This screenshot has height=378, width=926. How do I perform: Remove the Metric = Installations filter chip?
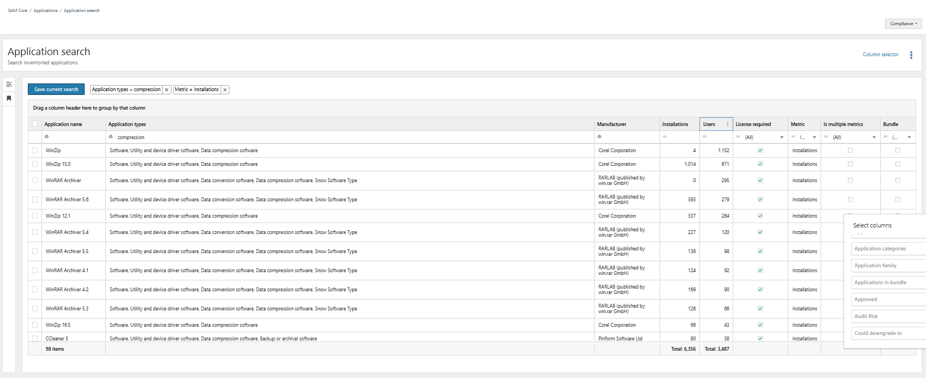point(224,90)
